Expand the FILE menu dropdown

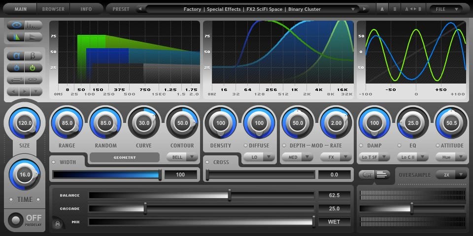click(x=444, y=9)
